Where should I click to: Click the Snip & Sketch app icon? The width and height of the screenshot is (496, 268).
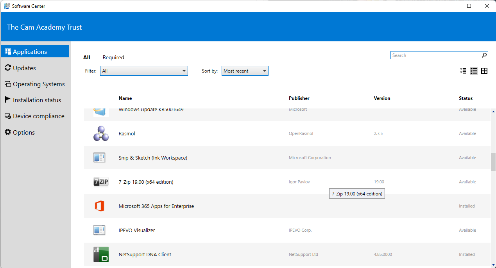click(100, 158)
